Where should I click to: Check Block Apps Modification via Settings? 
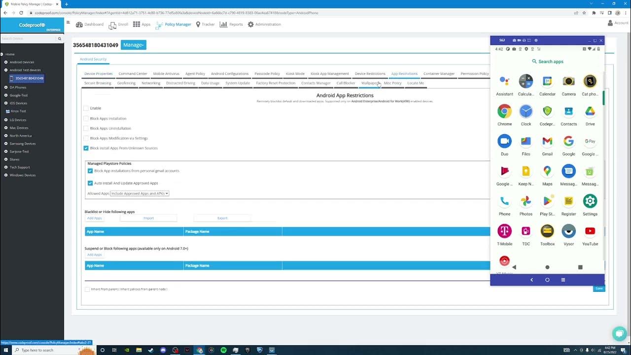point(86,138)
